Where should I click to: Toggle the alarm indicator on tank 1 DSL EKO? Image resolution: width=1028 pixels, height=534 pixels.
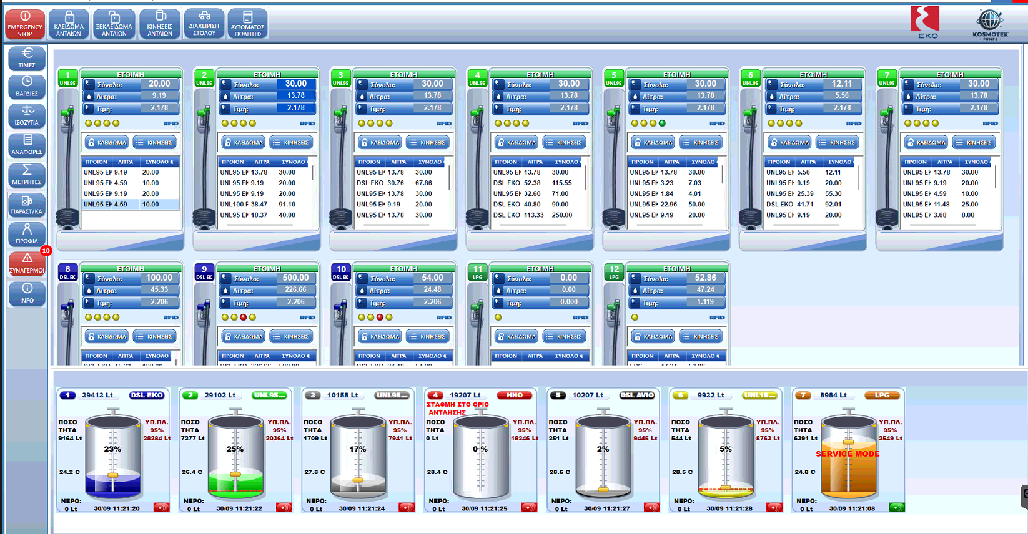161,508
